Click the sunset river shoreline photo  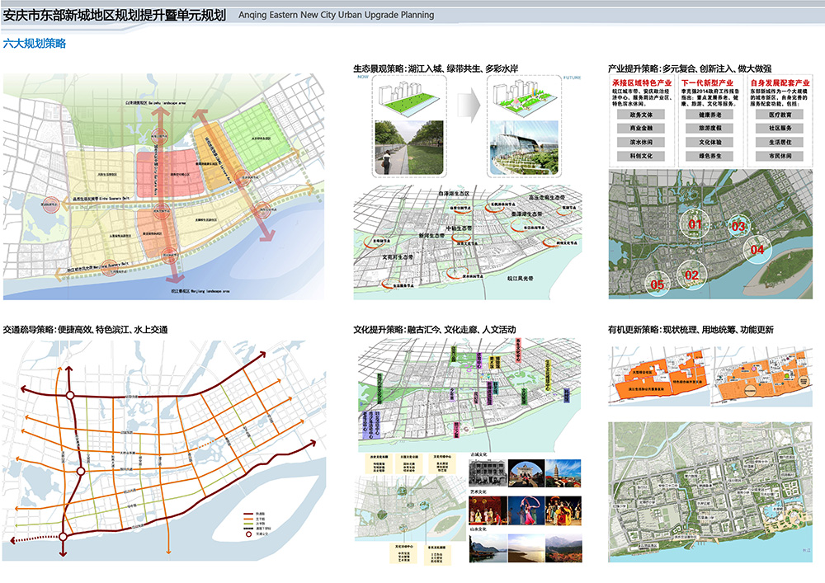click(x=526, y=548)
